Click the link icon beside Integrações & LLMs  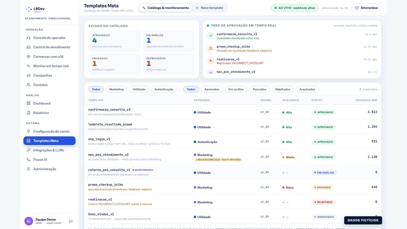[x=29, y=150]
